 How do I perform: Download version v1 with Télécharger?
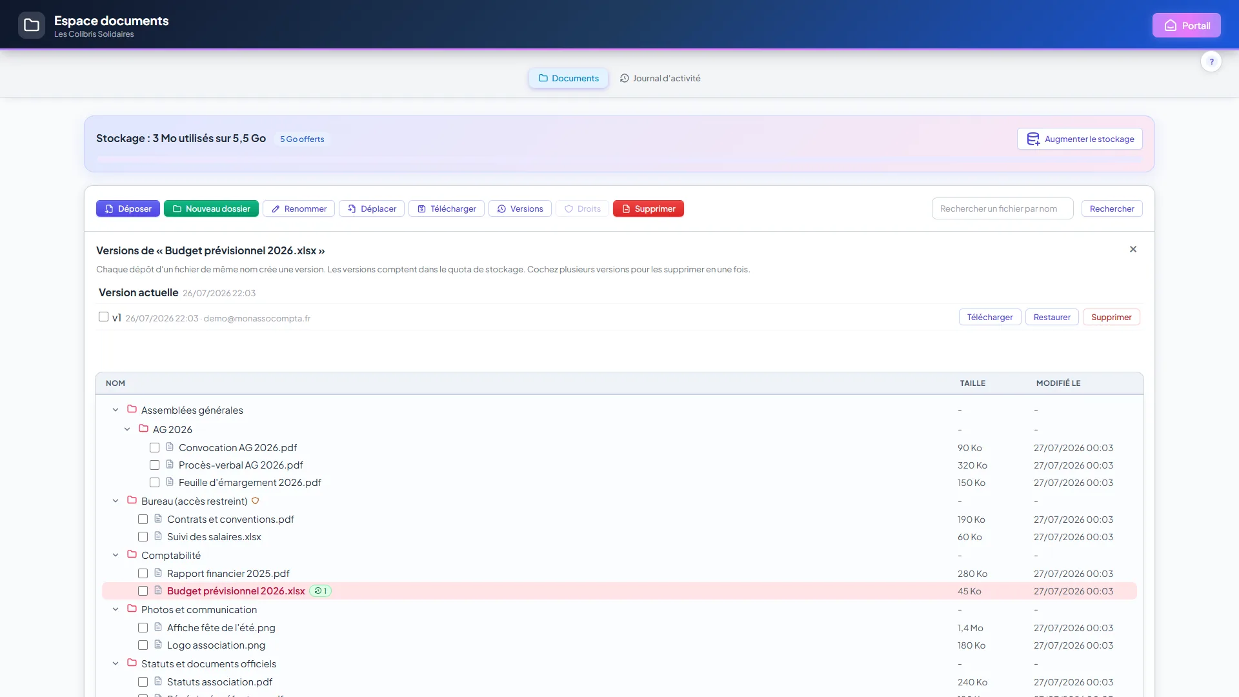990,317
